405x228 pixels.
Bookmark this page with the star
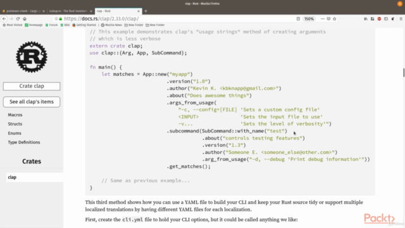coord(335,19)
